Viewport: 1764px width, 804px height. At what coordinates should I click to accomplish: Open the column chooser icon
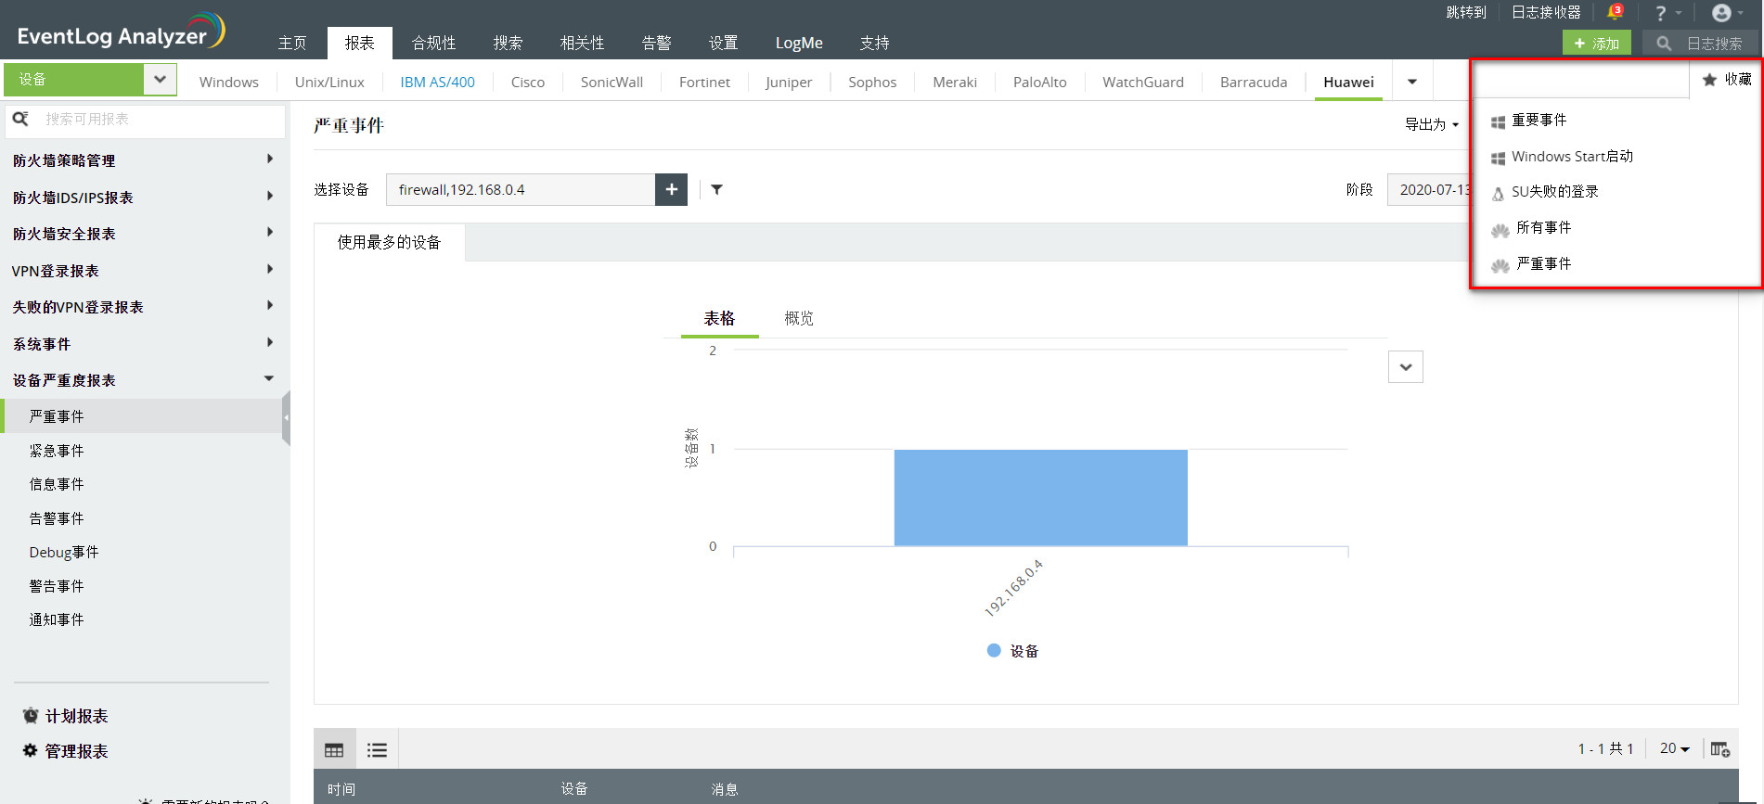[x=1720, y=749]
